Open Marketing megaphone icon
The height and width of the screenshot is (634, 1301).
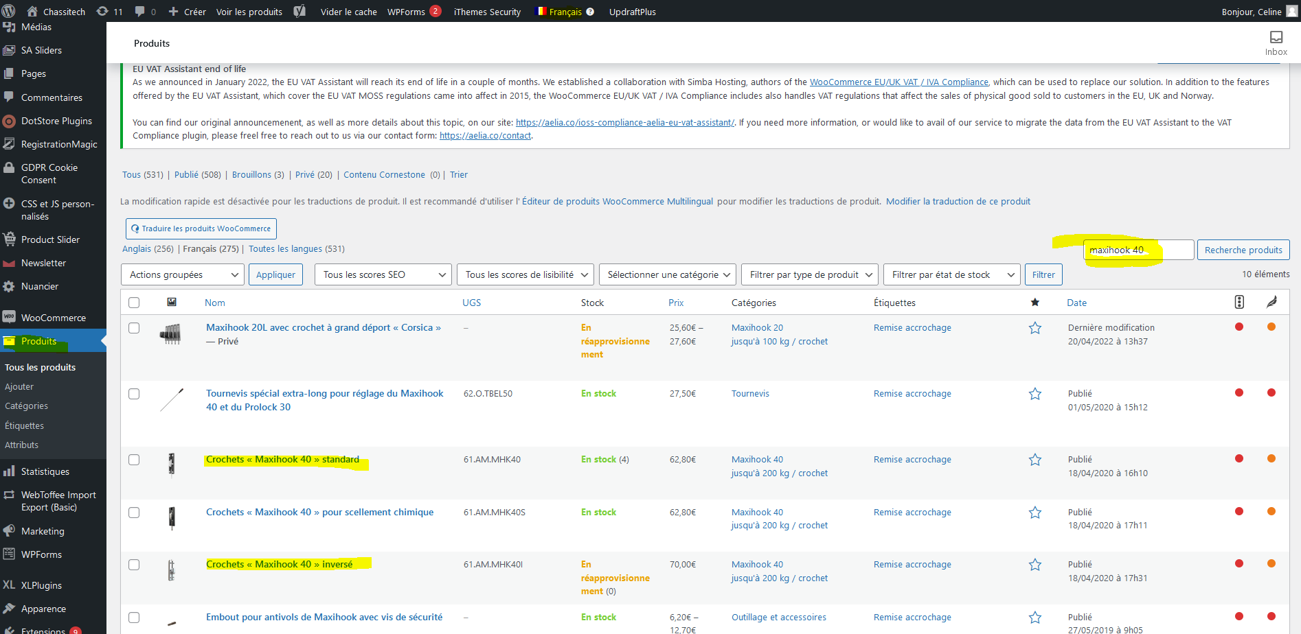coord(9,531)
